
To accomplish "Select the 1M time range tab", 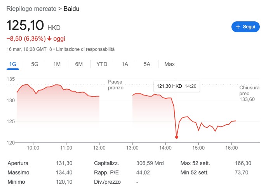I will [57, 64].
